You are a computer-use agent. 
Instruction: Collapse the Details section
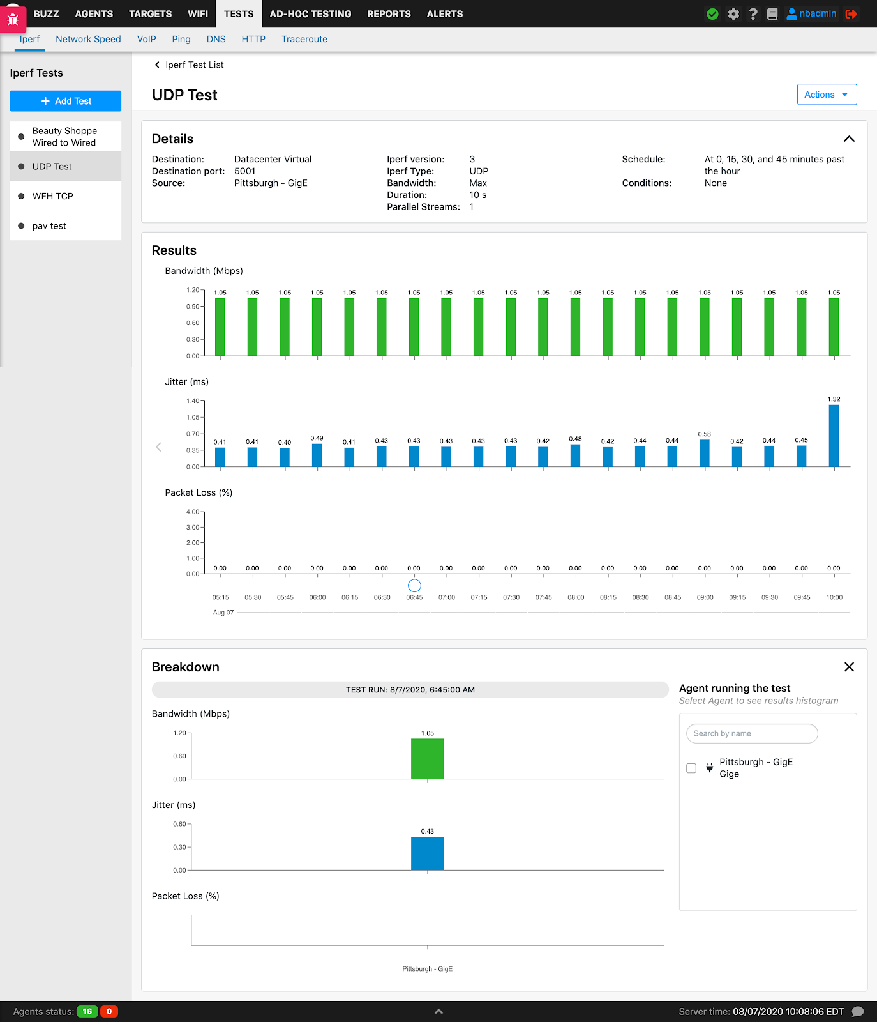coord(849,139)
